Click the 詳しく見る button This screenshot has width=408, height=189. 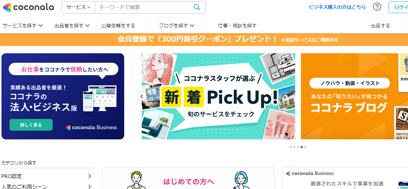click(x=31, y=125)
